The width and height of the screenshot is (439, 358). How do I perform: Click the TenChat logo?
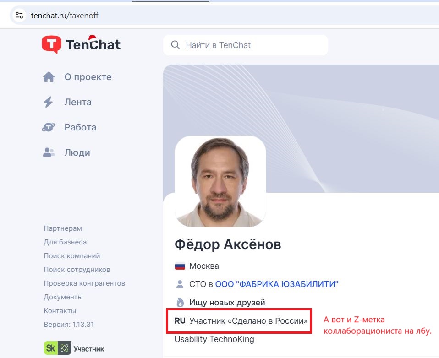[81, 44]
